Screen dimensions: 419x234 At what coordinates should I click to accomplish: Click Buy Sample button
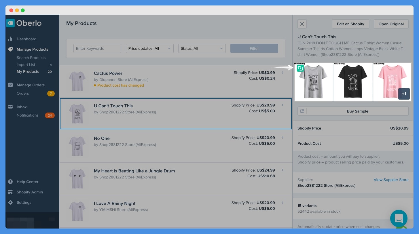coord(358,111)
